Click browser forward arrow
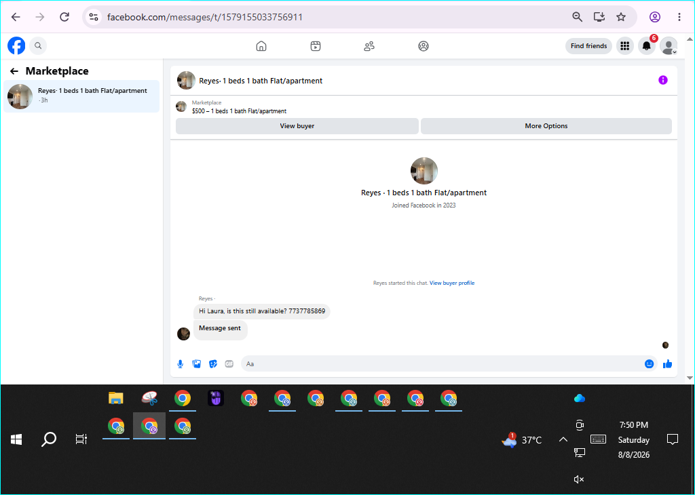The image size is (695, 495). [40, 17]
